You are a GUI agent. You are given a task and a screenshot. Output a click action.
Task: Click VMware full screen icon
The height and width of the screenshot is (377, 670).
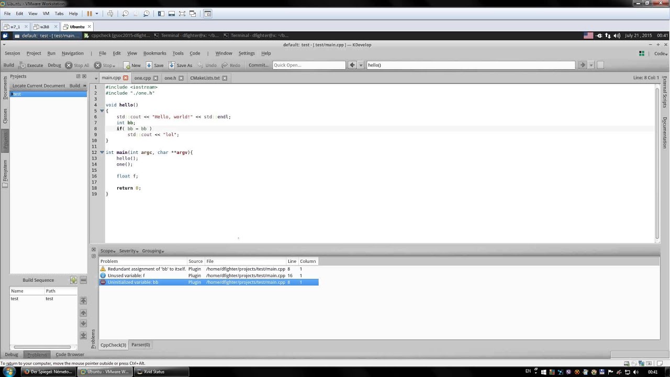(x=182, y=14)
